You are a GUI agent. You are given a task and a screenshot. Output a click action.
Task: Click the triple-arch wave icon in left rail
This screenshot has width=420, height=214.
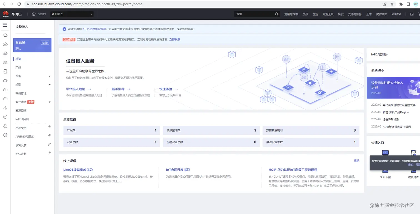tap(5, 62)
